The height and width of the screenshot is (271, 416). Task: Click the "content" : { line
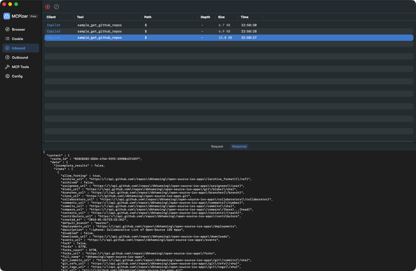tap(58, 155)
